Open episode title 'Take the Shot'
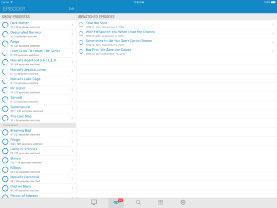The height and width of the screenshot is (208, 277). tap(96, 23)
